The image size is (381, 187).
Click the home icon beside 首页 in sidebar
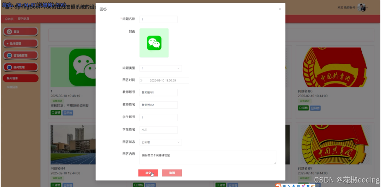pos(9,32)
